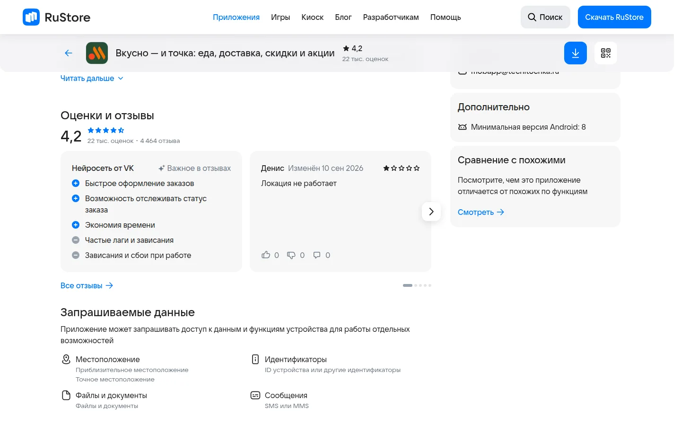Click the Приблизительное местоположение permission text
The image size is (681, 426).
pyautogui.click(x=132, y=370)
